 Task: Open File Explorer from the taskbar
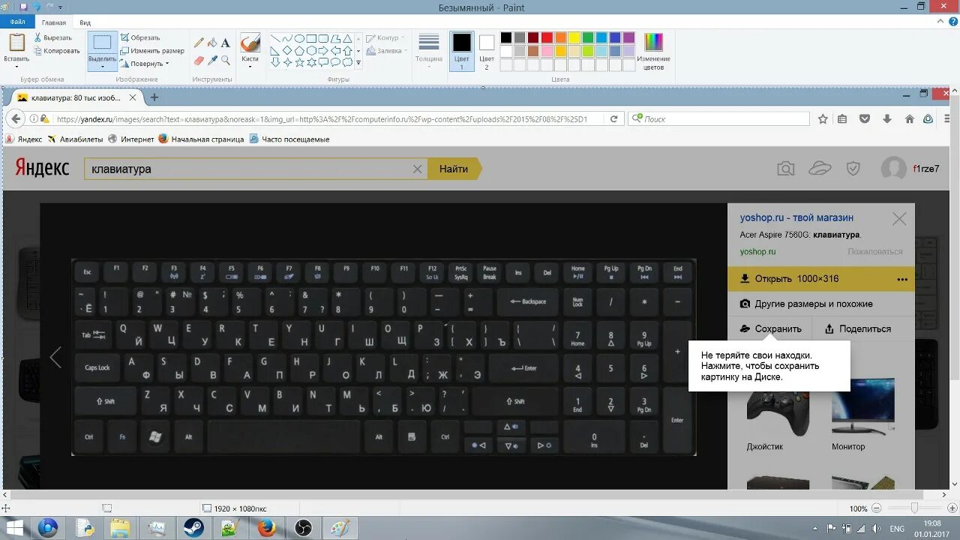(x=121, y=528)
